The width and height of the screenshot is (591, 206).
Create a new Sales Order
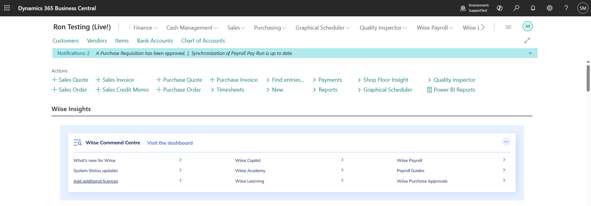click(x=69, y=90)
